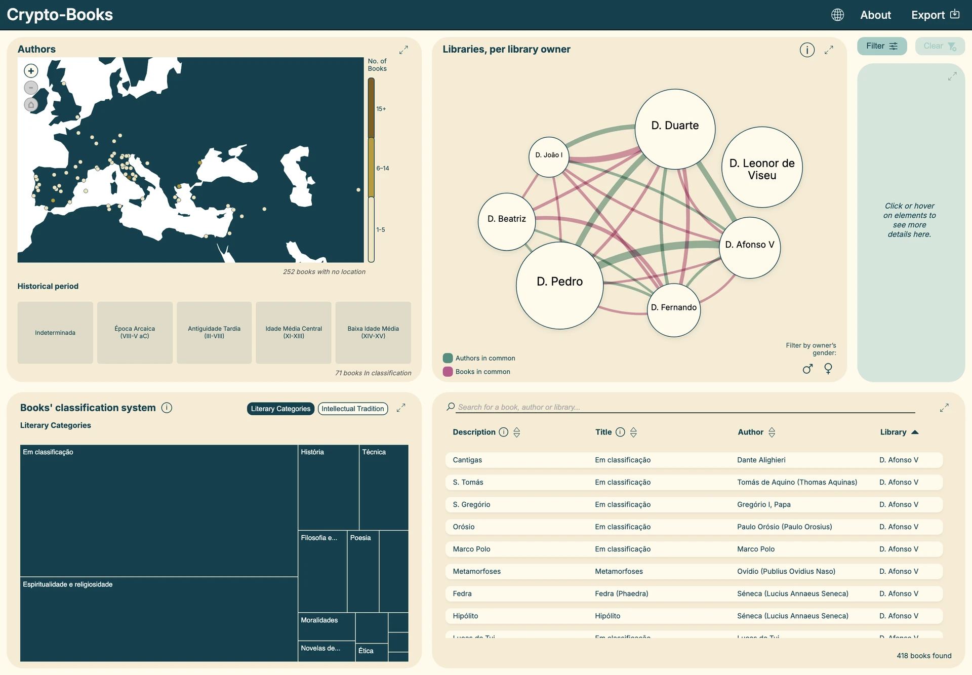Select the D. Duarte library node
This screenshot has height=675, width=972.
pos(675,129)
